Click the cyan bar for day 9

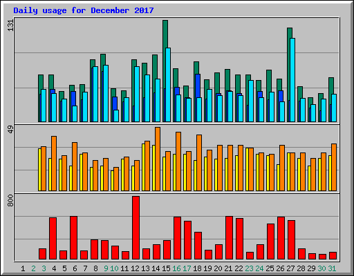[106, 94]
